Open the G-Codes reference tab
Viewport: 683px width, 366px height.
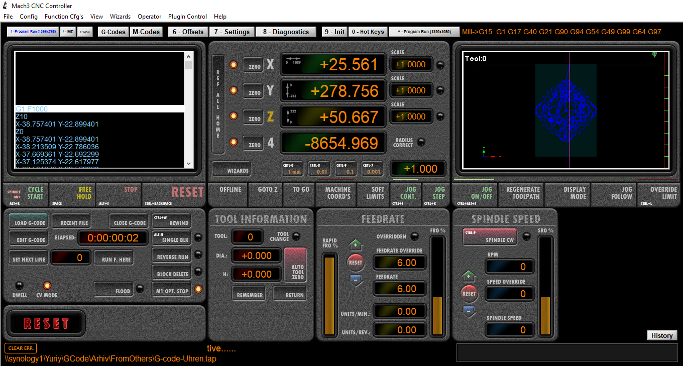coord(113,32)
